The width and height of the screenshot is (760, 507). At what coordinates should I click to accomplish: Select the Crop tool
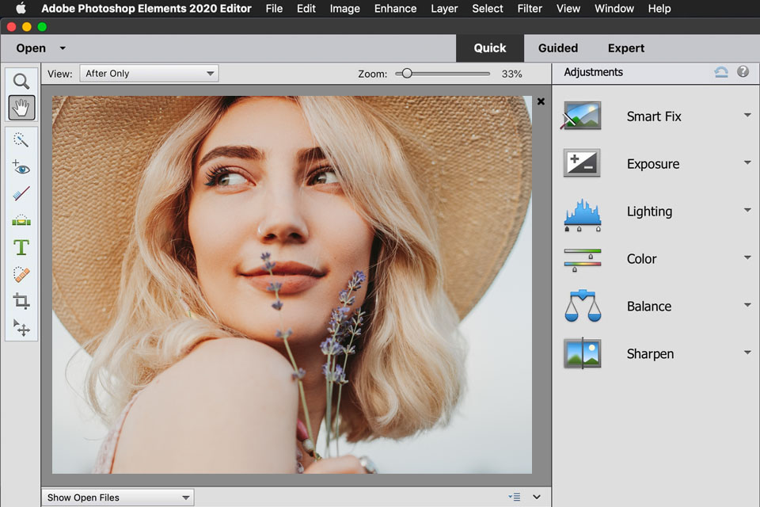pyautogui.click(x=21, y=301)
